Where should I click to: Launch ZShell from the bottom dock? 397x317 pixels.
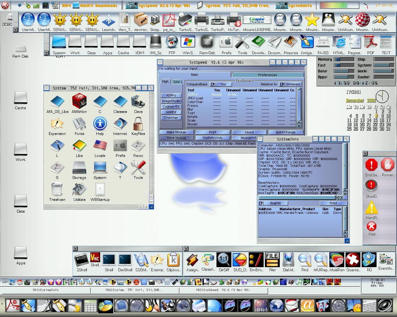(x=82, y=260)
